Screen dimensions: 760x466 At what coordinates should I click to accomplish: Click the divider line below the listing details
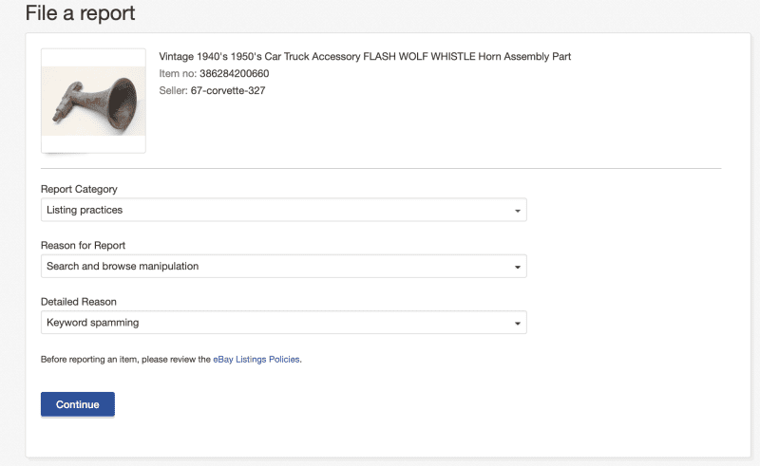pos(380,168)
